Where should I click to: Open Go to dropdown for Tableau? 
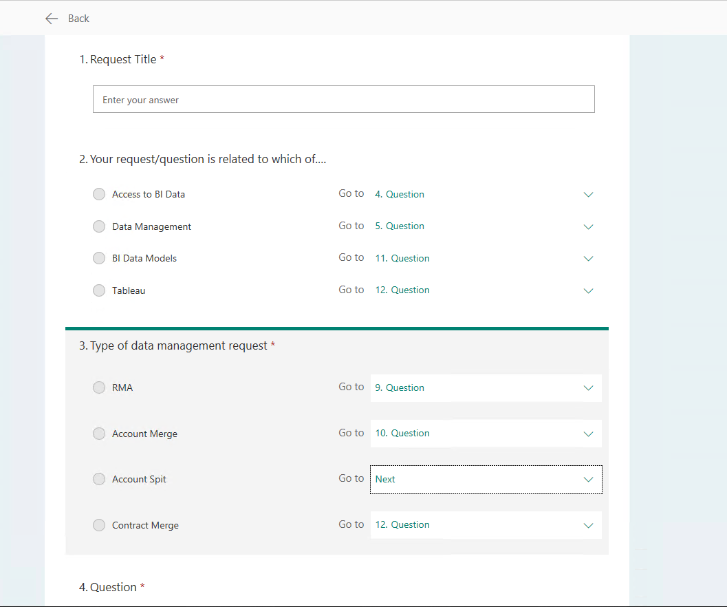486,290
